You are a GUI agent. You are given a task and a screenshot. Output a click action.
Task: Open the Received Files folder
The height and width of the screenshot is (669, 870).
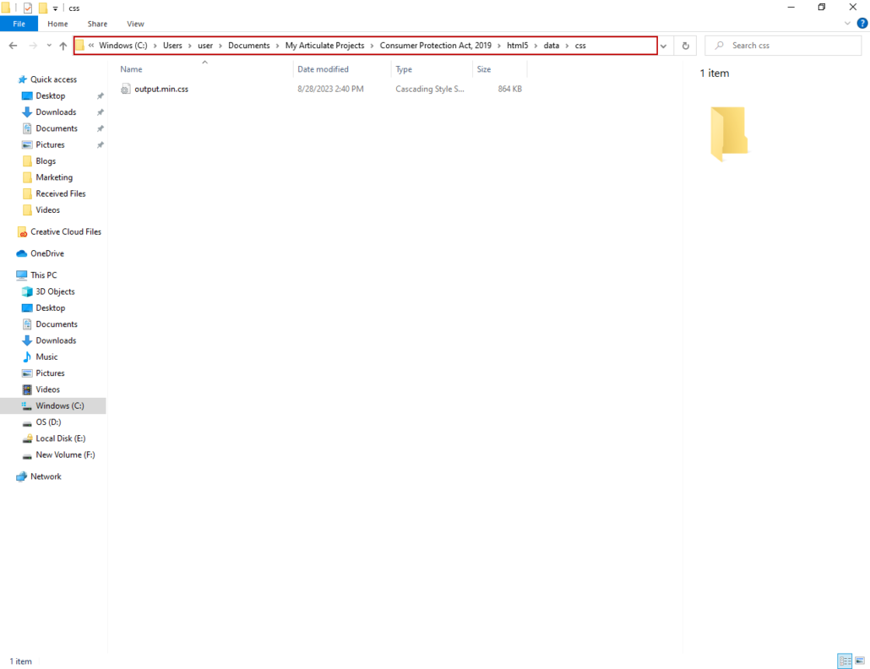point(61,193)
